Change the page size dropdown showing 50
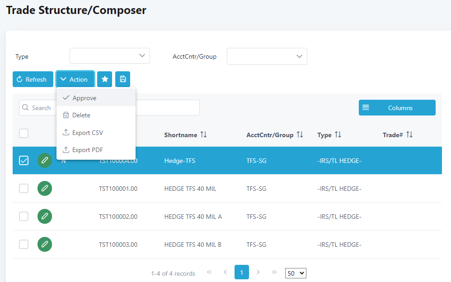The image size is (451, 282). pos(296,273)
